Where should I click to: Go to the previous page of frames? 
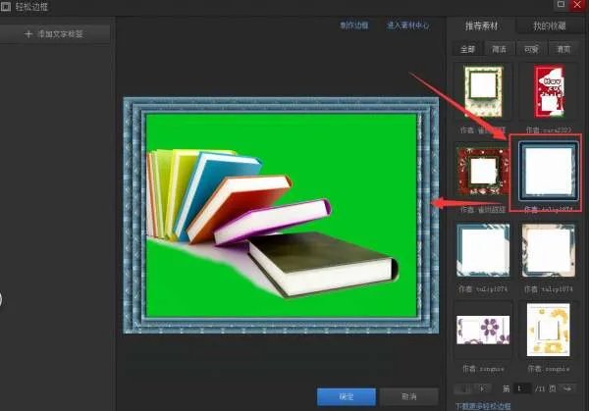(x=464, y=388)
